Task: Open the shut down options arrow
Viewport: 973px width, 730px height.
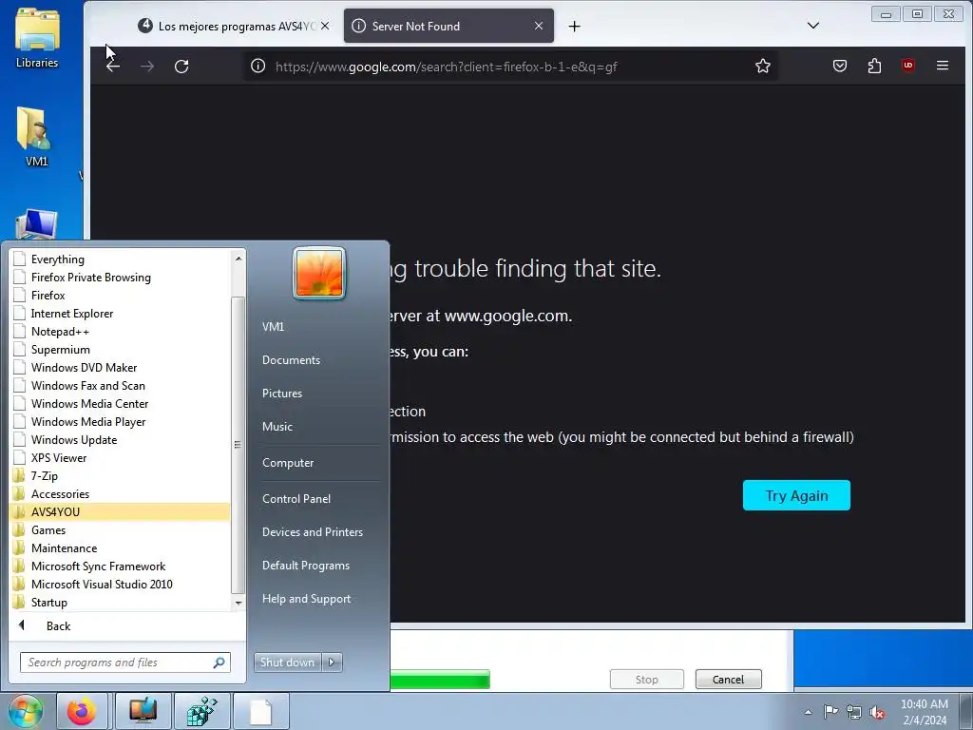Action: point(332,663)
